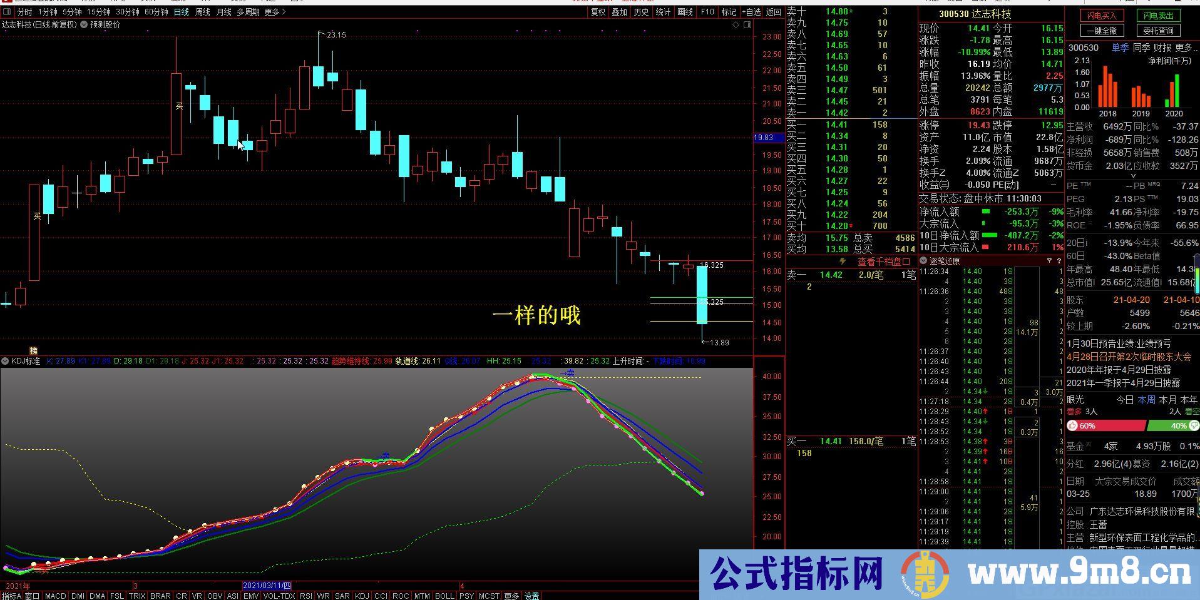Click the 60% bullish vote bar

1105,425
